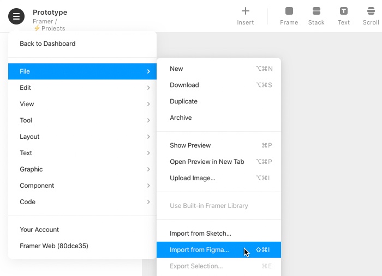The height and width of the screenshot is (276, 382).
Task: Expand the Edit submenu
Action: click(82, 88)
